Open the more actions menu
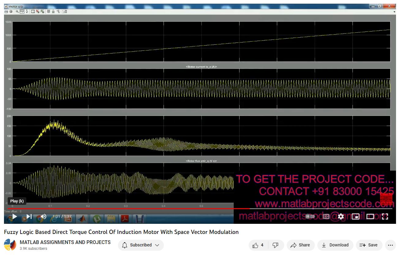The width and height of the screenshot is (400, 255). click(x=390, y=245)
